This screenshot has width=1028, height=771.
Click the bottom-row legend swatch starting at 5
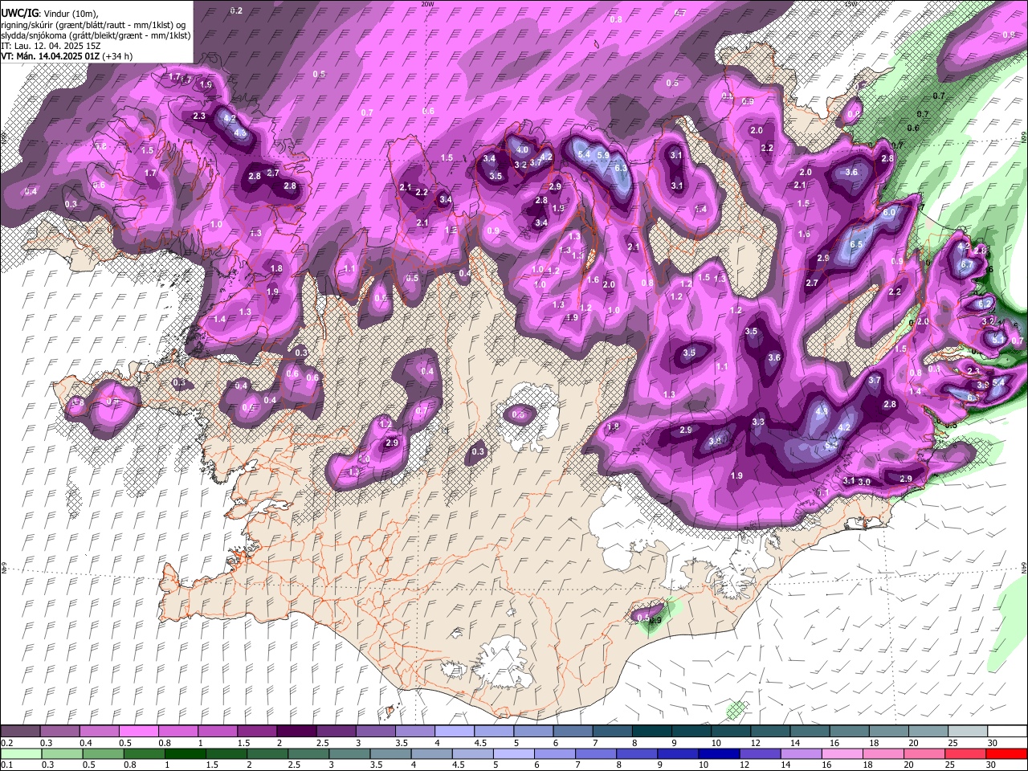tap(514, 753)
